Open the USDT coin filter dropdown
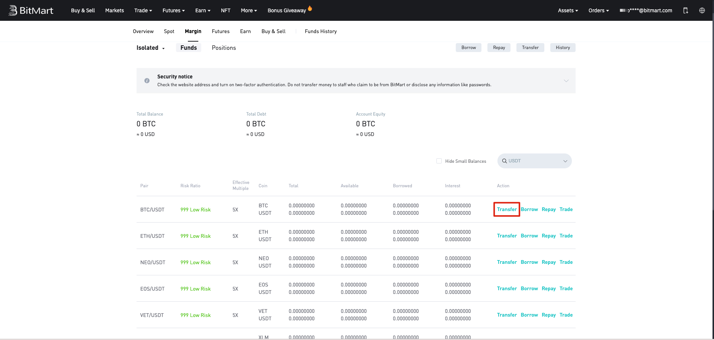This screenshot has height=340, width=714. (535, 161)
